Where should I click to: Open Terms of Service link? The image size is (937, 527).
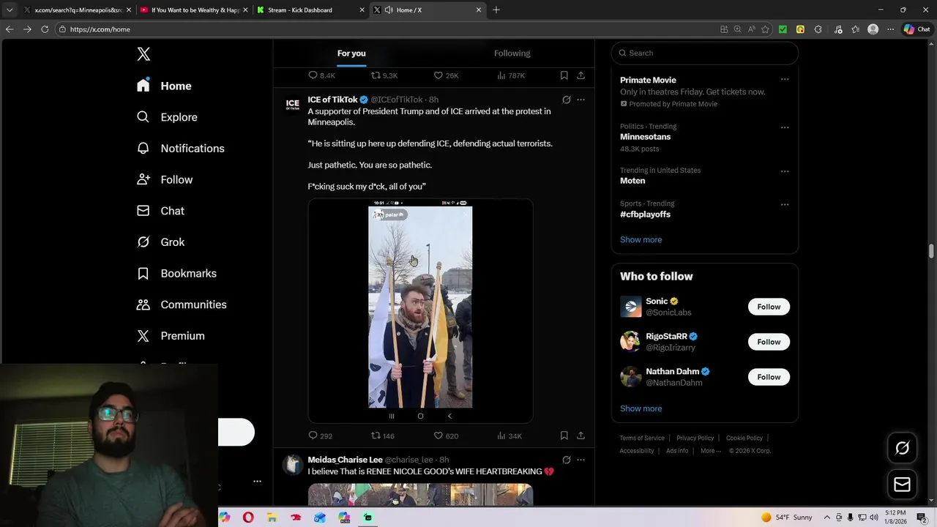click(x=642, y=438)
